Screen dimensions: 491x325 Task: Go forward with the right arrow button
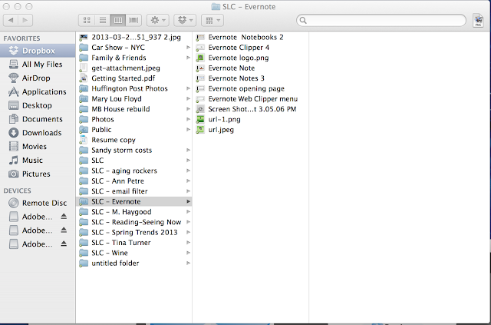tap(25, 21)
